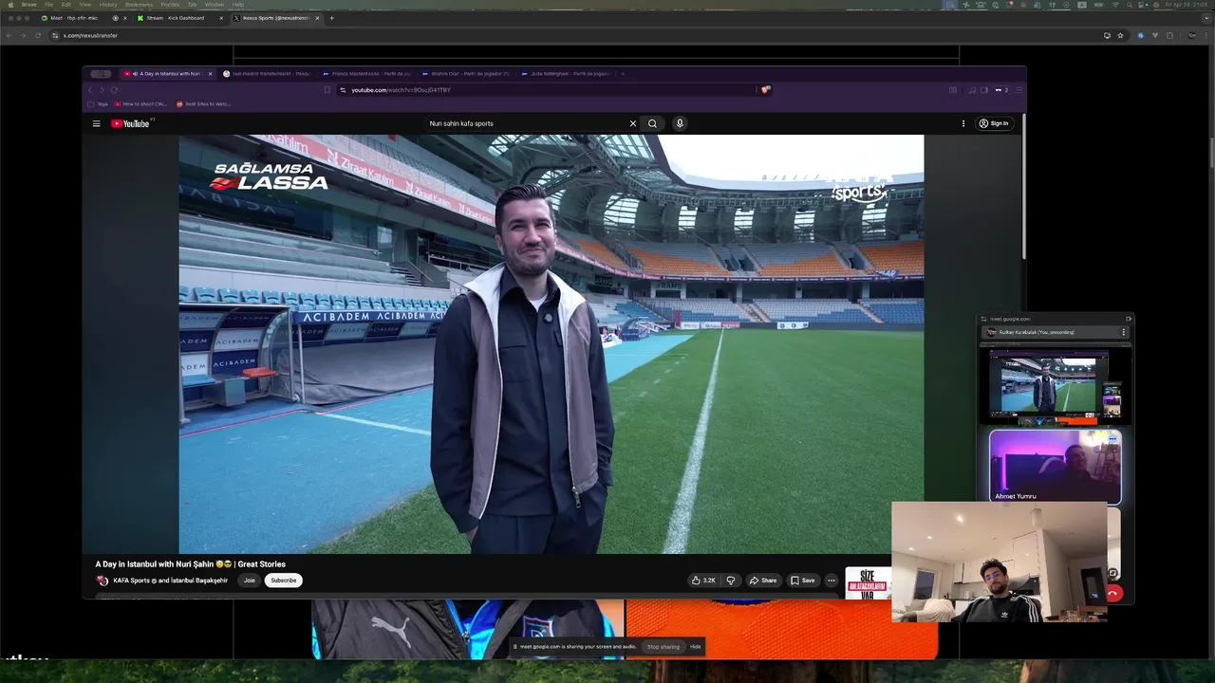Open the History menu
1215x683 pixels.
(x=108, y=4)
